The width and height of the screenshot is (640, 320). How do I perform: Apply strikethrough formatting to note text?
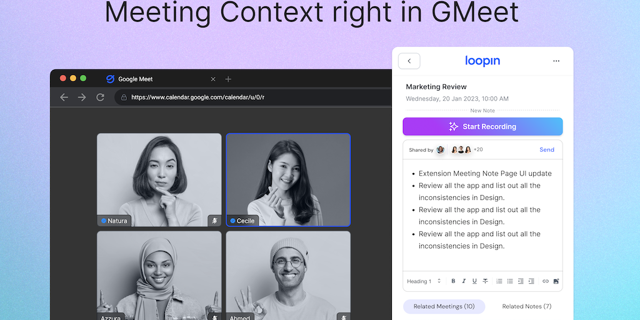pos(485,281)
